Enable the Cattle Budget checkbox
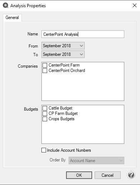Screen dimensions: 140x185 [x=45, y=108]
